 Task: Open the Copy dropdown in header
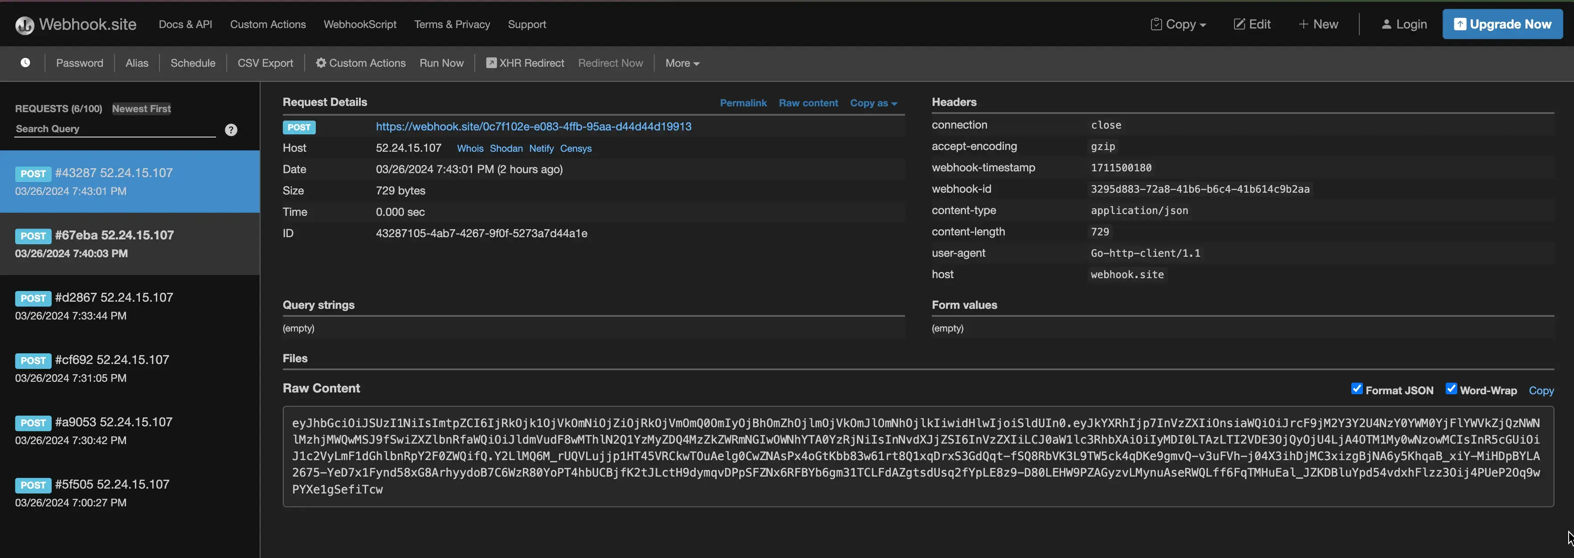[x=1178, y=24]
